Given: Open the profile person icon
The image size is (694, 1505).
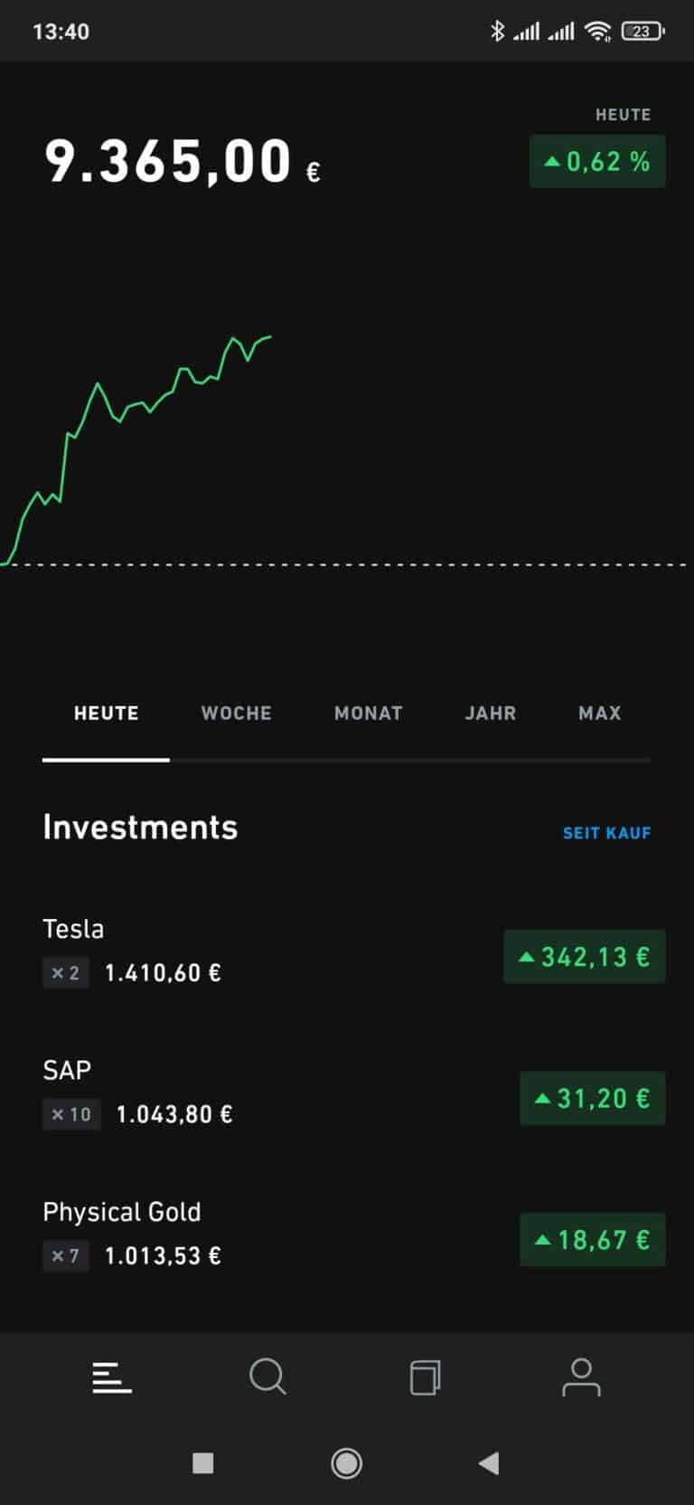Looking at the screenshot, I should 581,1377.
